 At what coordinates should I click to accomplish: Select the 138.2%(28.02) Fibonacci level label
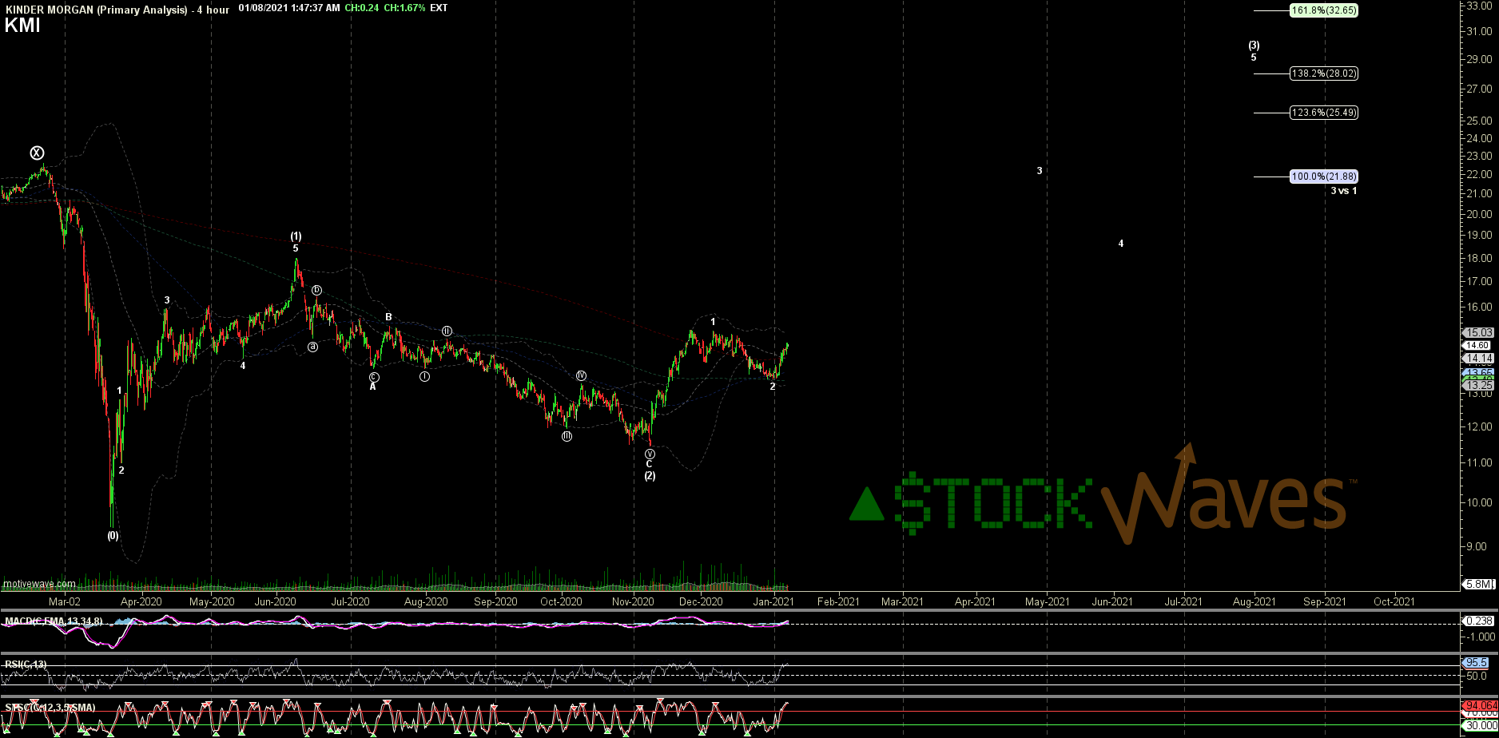coord(1323,73)
